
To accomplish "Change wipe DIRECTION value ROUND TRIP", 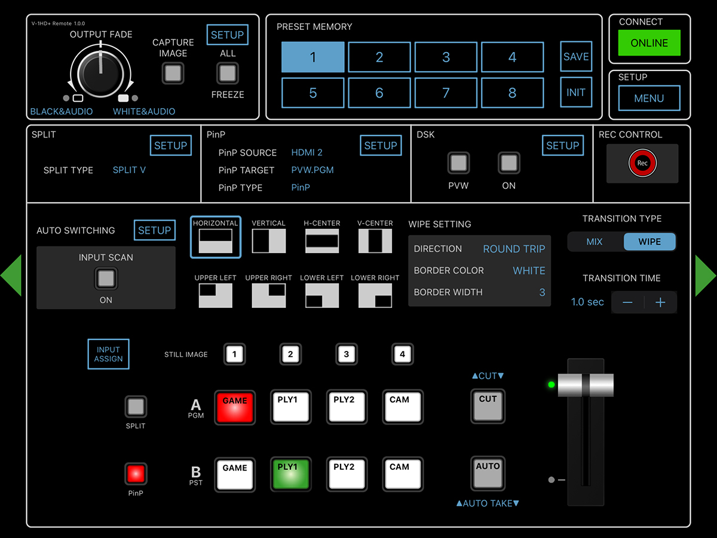I will (x=514, y=249).
